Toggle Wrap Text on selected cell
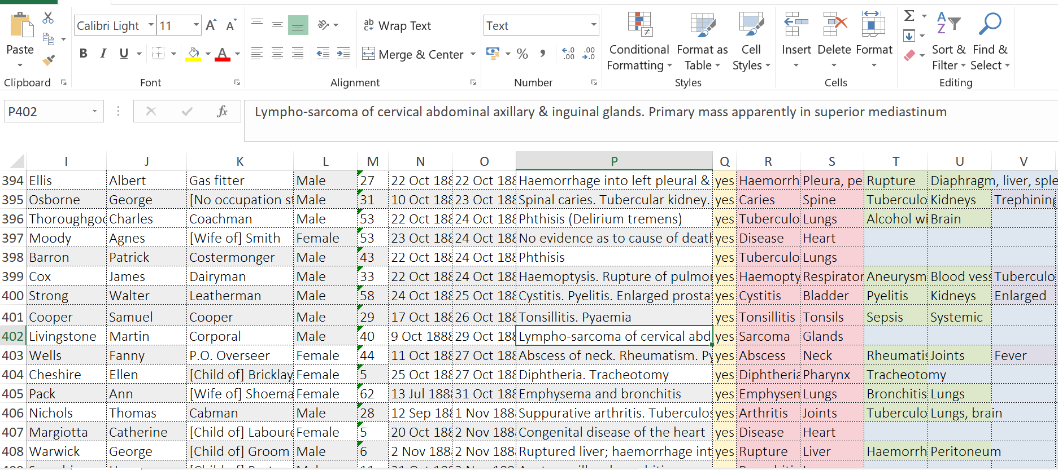This screenshot has width=1058, height=470. (397, 26)
